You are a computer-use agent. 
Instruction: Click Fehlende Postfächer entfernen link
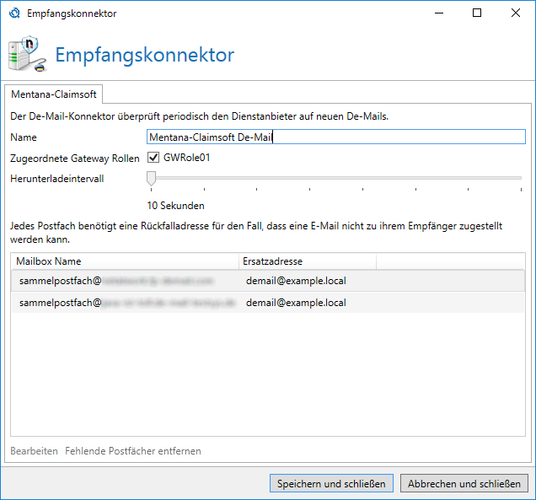pyautogui.click(x=133, y=451)
